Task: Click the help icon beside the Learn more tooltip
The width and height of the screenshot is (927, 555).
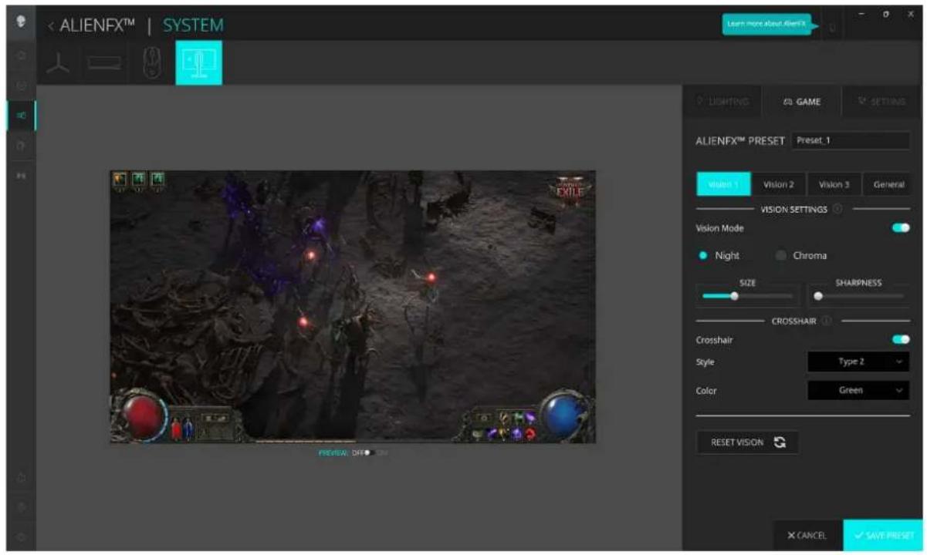Action: click(832, 27)
